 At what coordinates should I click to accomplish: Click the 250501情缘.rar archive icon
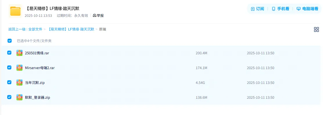tap(19, 53)
